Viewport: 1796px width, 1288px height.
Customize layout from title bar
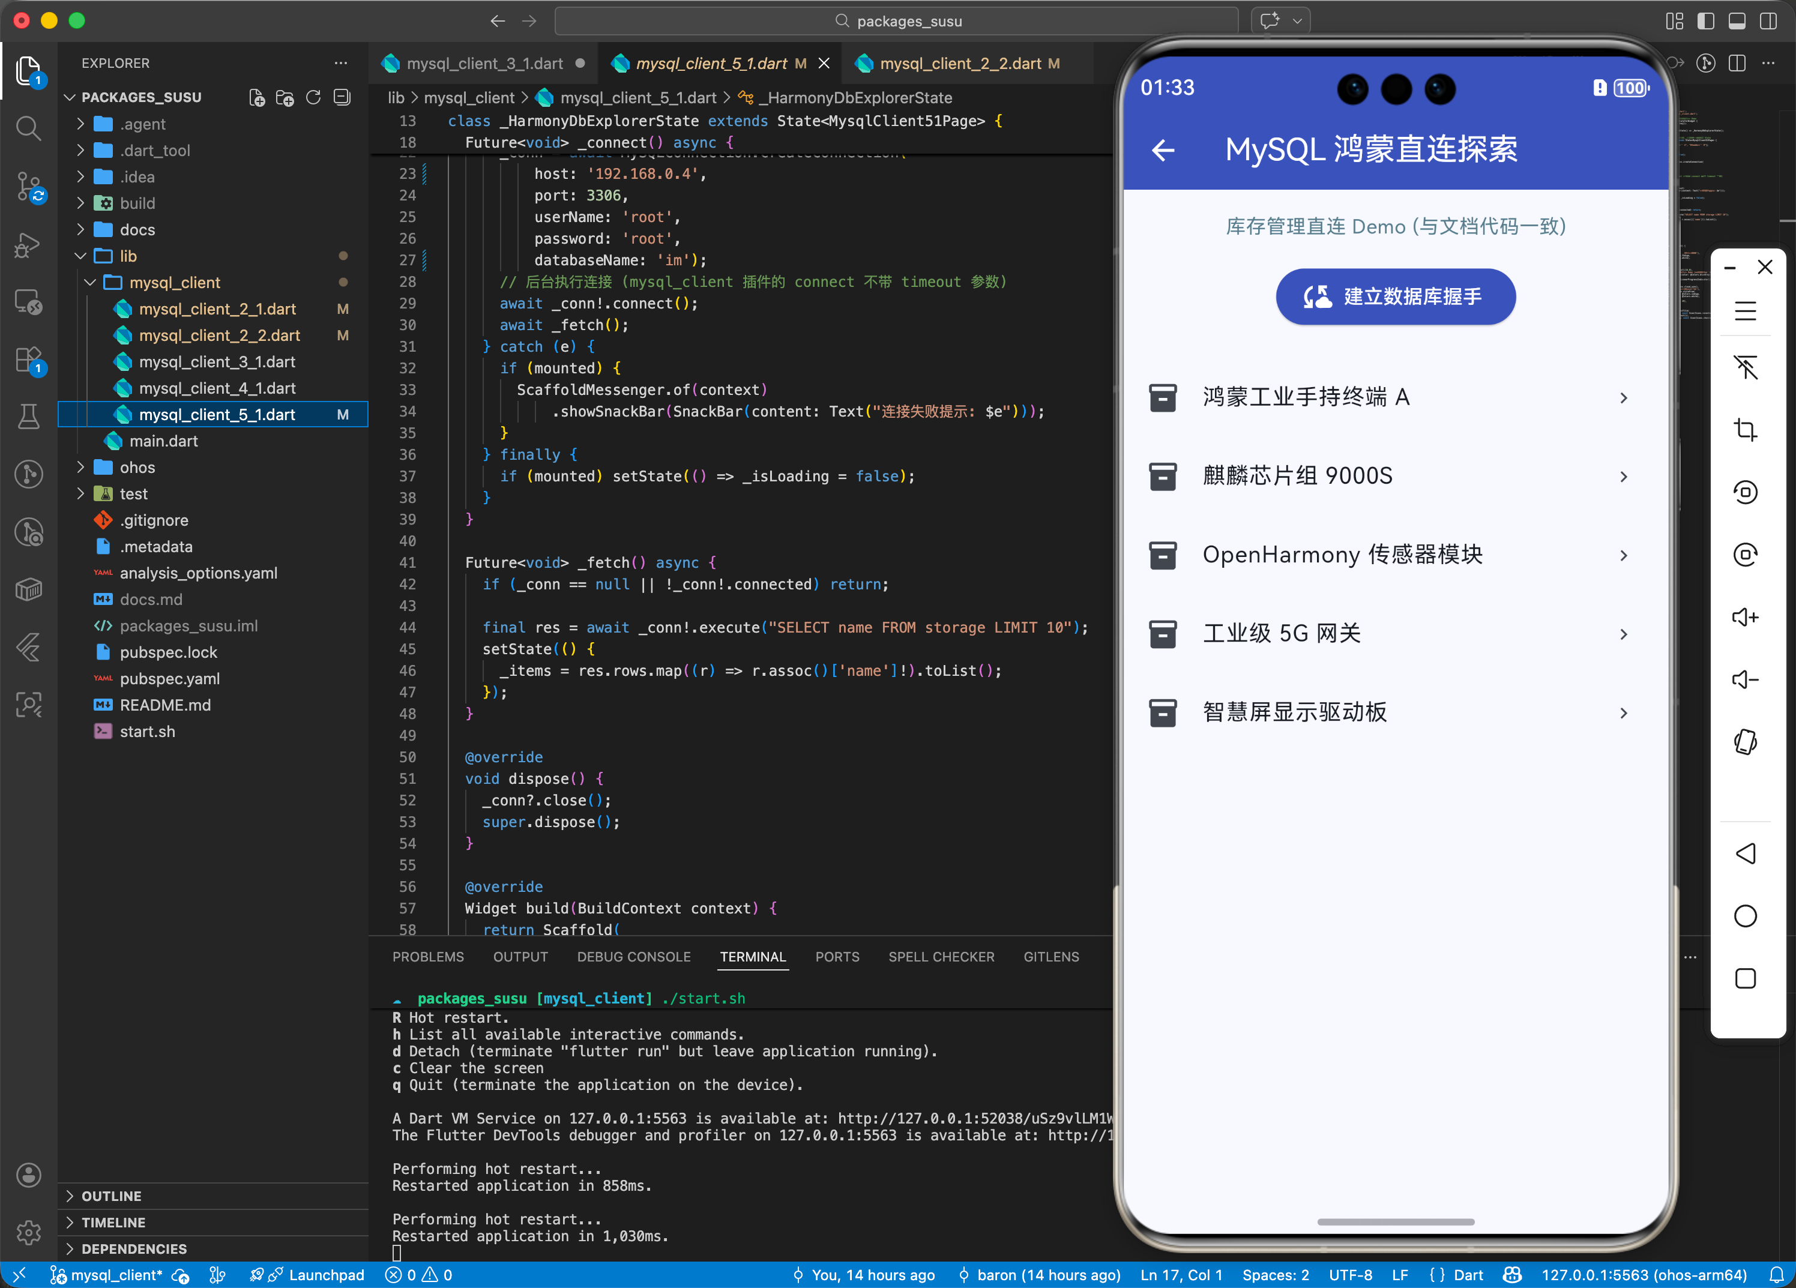click(x=1675, y=22)
